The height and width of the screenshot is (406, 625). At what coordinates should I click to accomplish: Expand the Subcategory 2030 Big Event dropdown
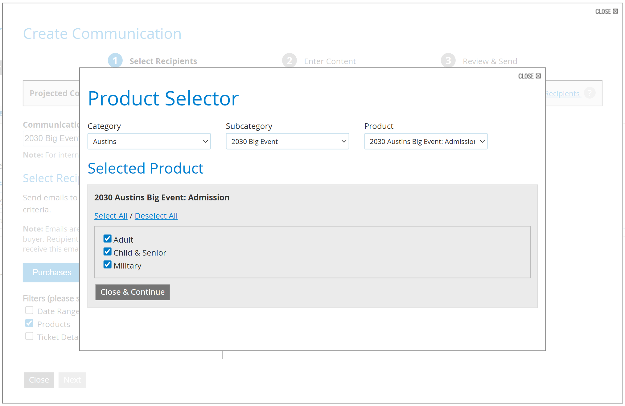tap(287, 141)
